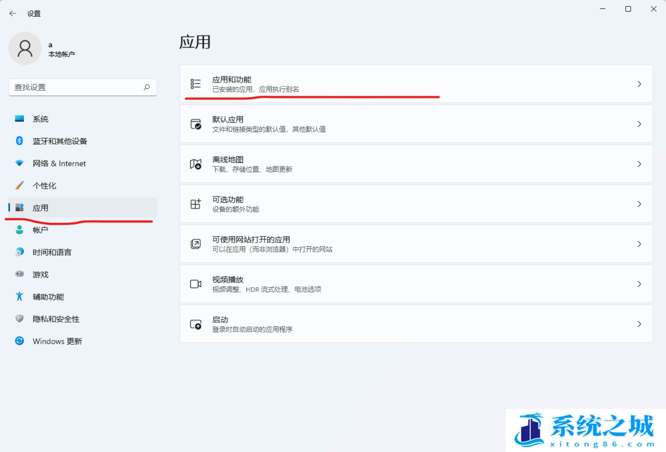
Task: Open the 视频播放 settings card
Action: pyautogui.click(x=416, y=284)
